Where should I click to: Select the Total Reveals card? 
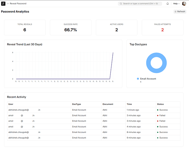coord(25,28)
